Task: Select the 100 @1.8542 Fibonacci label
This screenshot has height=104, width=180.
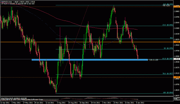Action: pyautogui.click(x=168, y=93)
